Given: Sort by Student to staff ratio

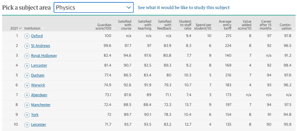Looking at the screenshot, I should click(185, 25).
